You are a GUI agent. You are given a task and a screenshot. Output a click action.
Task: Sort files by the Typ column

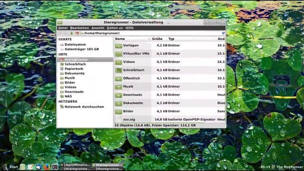pyautogui.click(x=180, y=39)
